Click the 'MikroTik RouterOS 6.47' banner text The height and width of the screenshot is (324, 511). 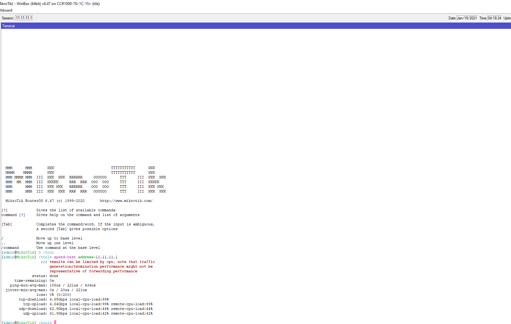tap(29, 201)
